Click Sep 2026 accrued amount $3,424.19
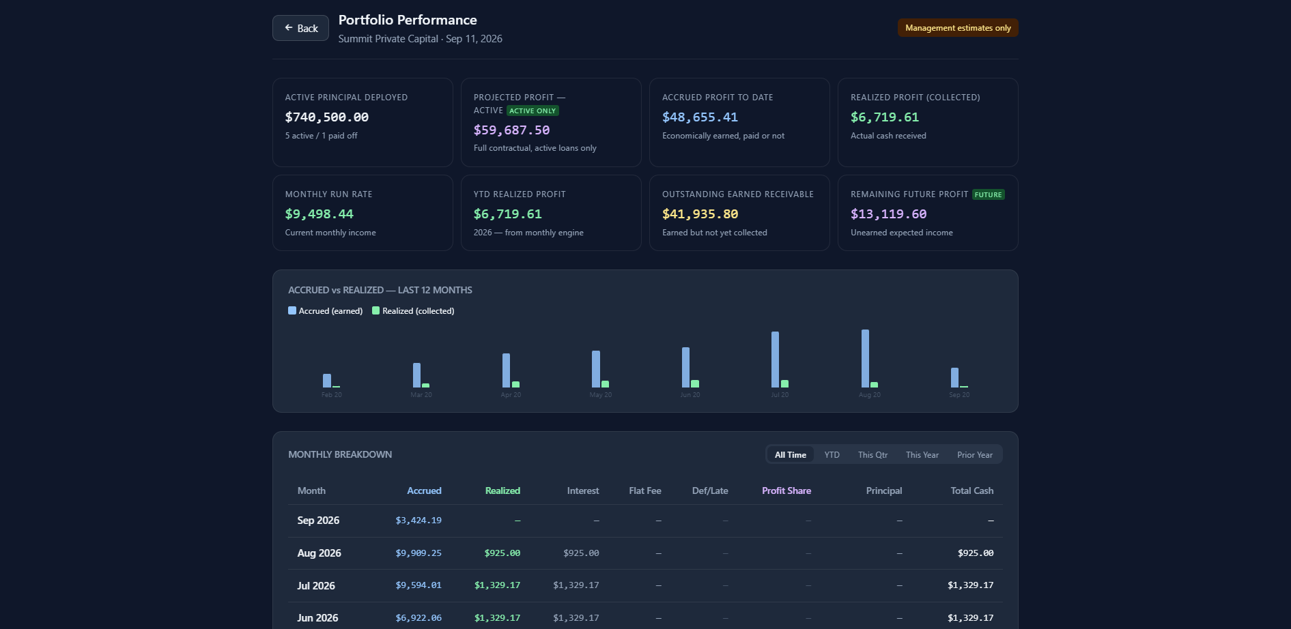Viewport: 1291px width, 629px height. [418, 521]
